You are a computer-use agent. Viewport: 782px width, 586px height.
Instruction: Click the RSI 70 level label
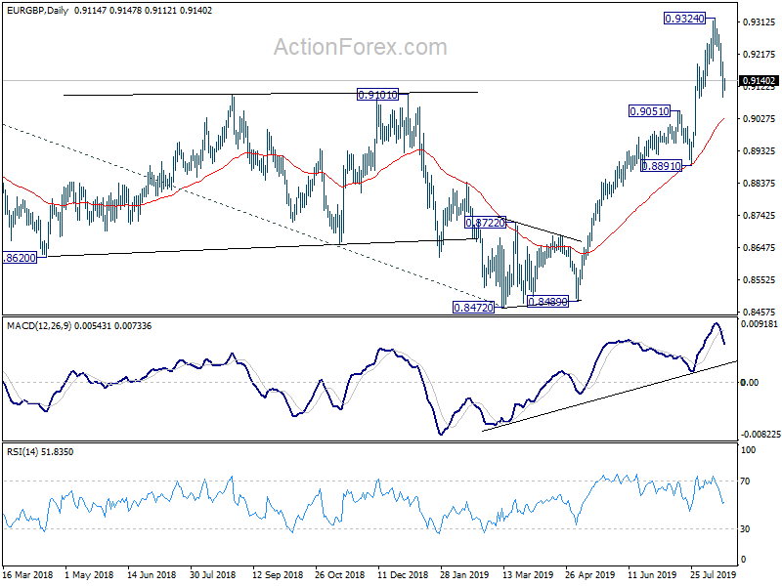[745, 481]
